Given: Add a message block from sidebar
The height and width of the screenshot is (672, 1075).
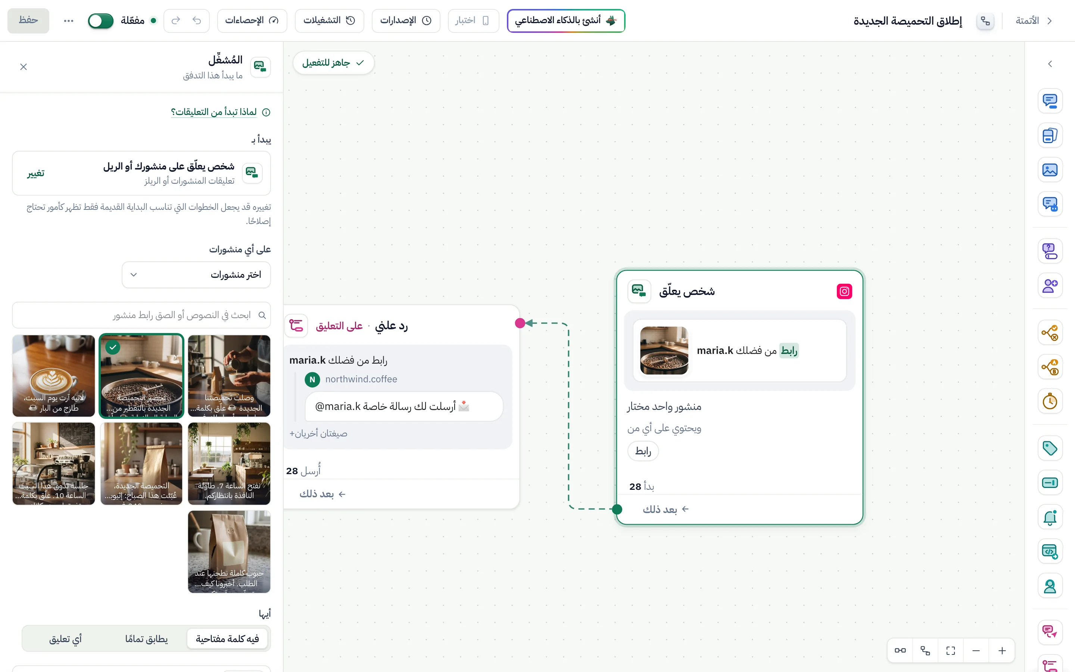Looking at the screenshot, I should pyautogui.click(x=1050, y=101).
